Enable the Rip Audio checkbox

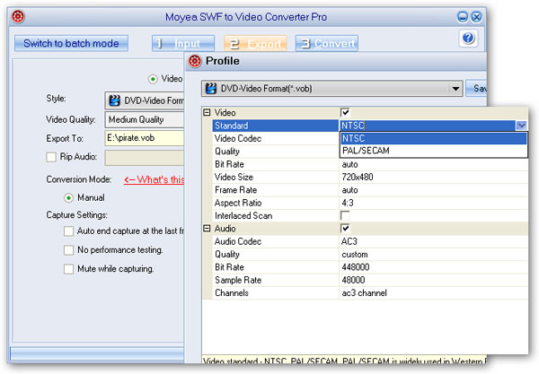coord(51,157)
